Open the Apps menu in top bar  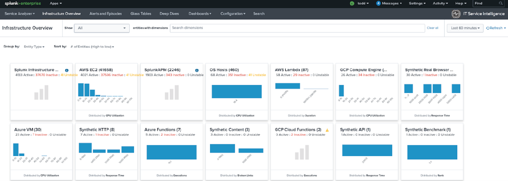55,3
